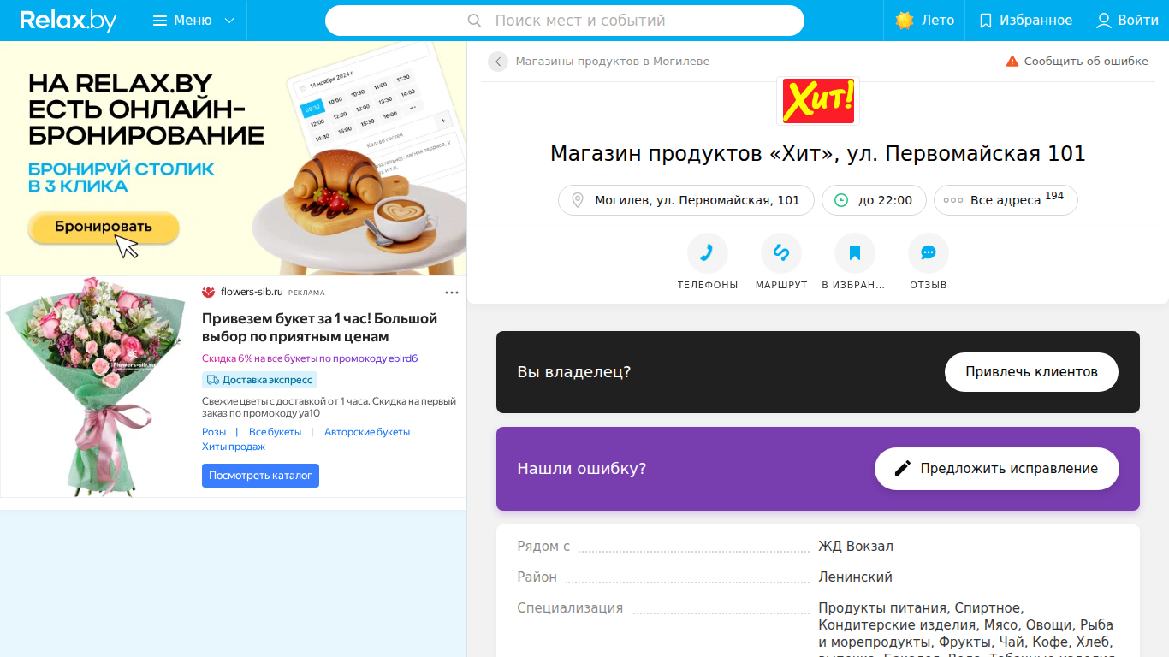1169x657 pixels.
Task: Click Доставка экспресс badge
Action: pyautogui.click(x=259, y=380)
